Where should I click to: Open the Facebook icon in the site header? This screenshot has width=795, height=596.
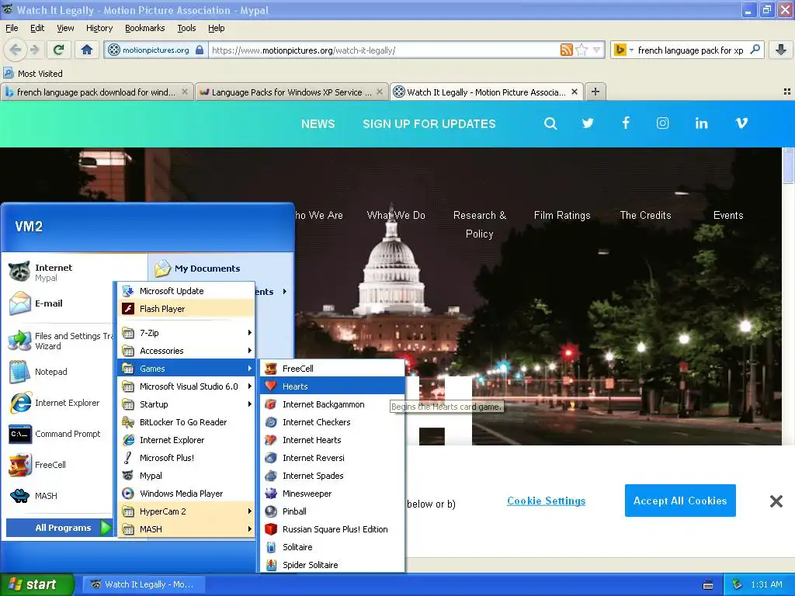[x=626, y=123]
